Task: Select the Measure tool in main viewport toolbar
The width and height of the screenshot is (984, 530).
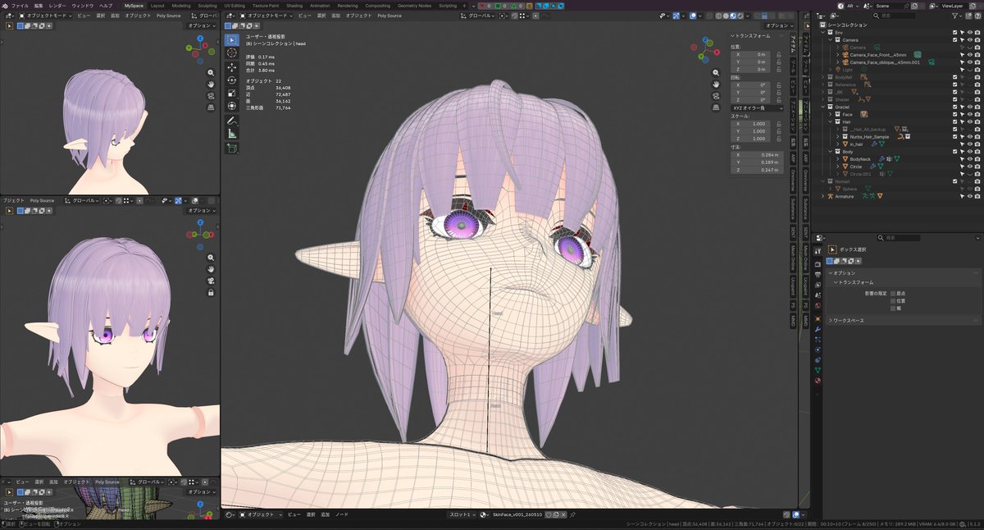Action: click(x=232, y=134)
